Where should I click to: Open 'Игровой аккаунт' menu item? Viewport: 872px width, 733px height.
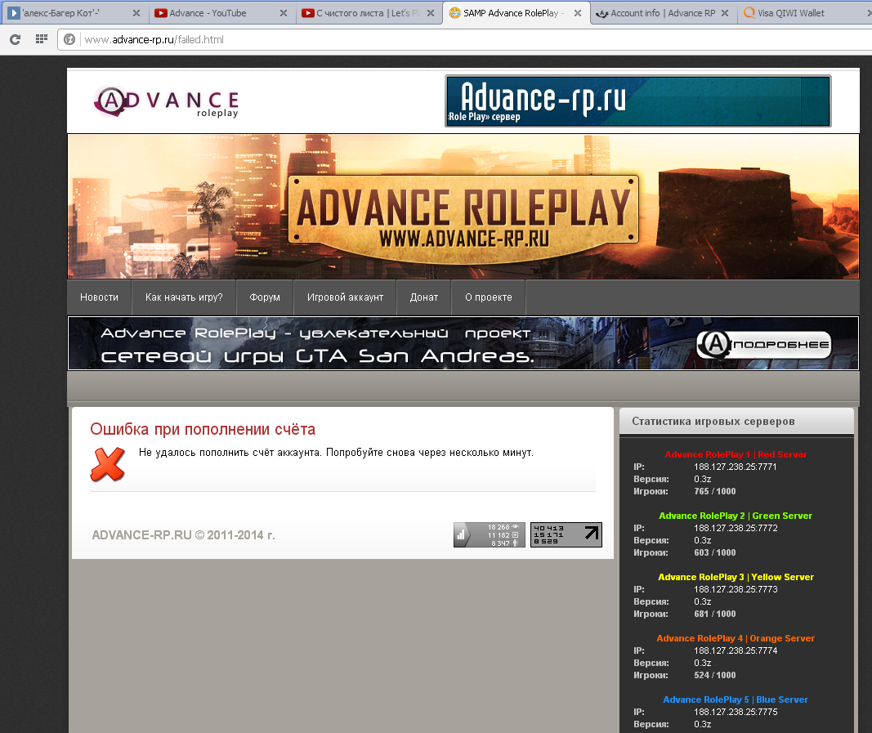click(346, 297)
